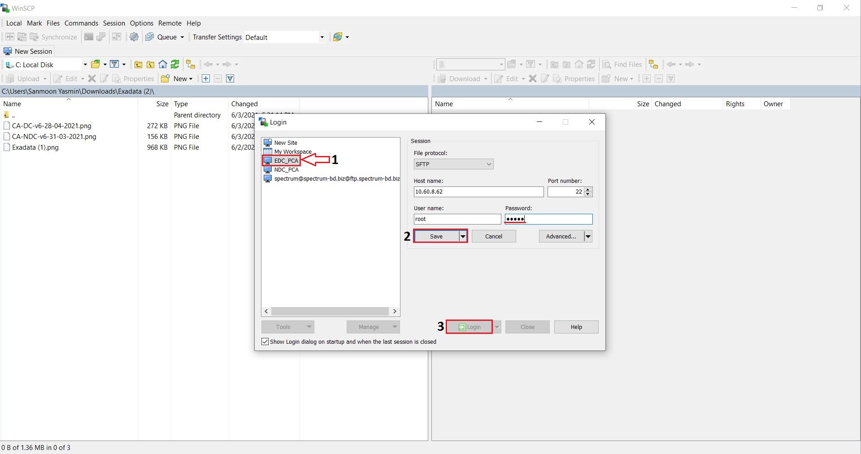Open the Advanced button dropdown arrow
Screen dimensions: 861x454
click(587, 237)
